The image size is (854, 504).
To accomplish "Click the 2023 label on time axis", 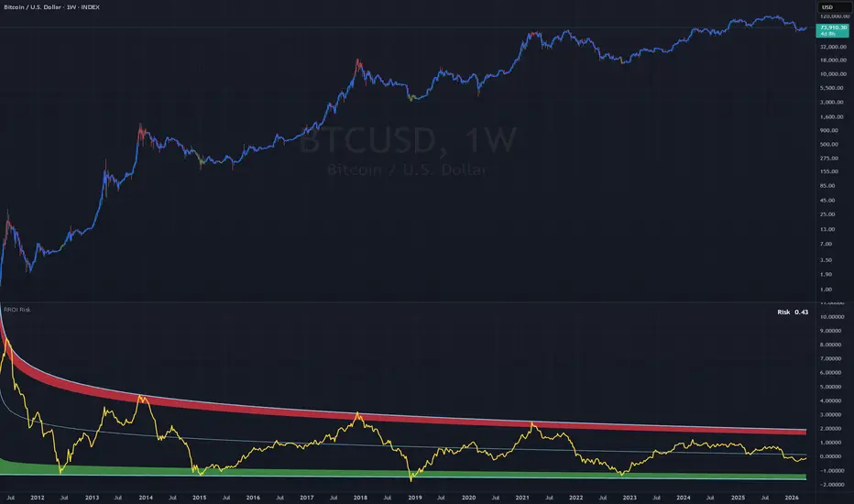I will [x=630, y=498].
